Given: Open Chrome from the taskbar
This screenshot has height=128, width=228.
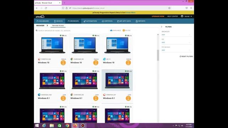Looking at the screenshot, I should (67, 126).
